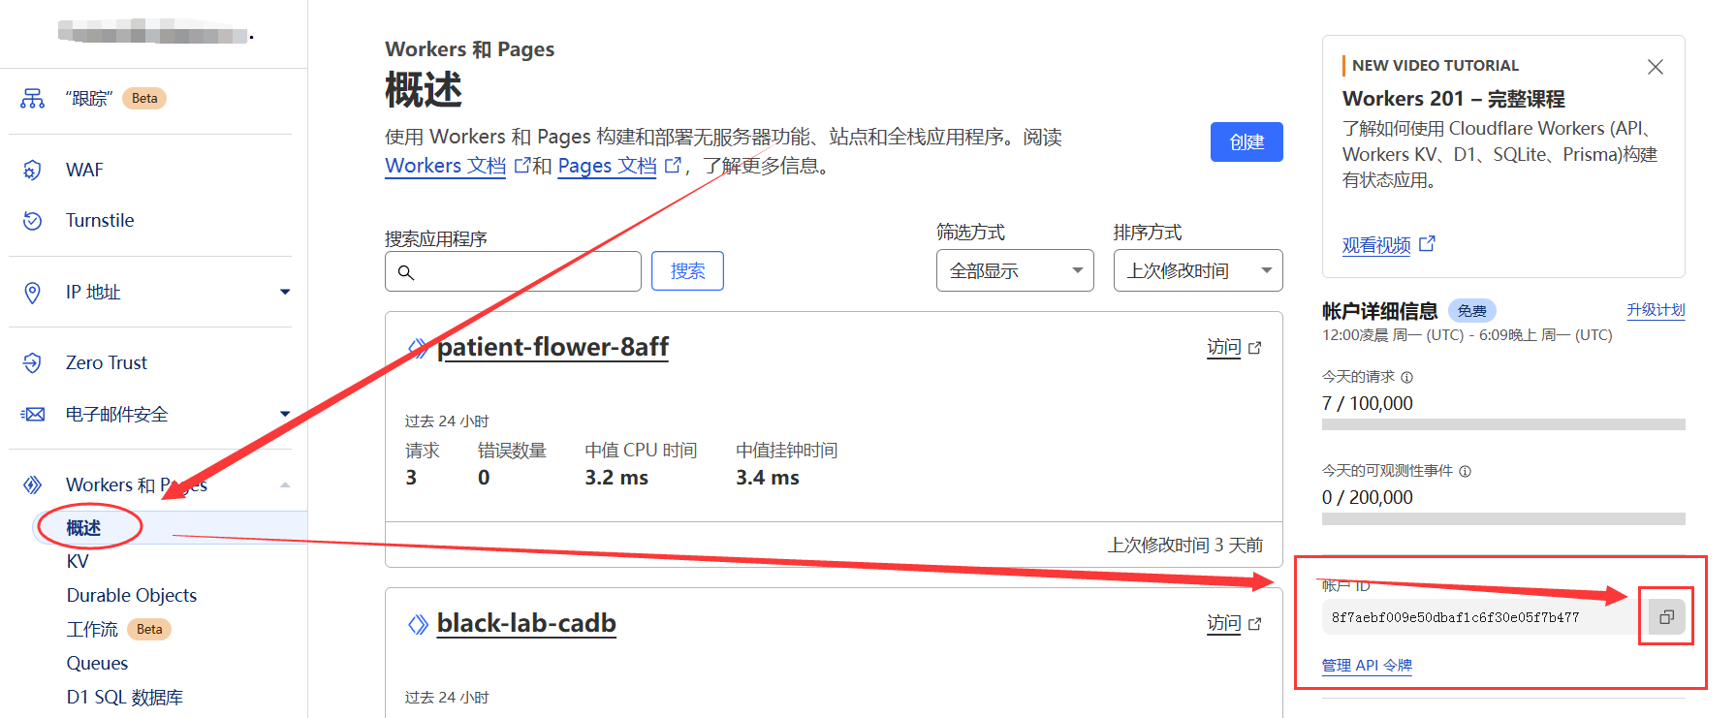The height and width of the screenshot is (718, 1736).
Task: Expand the IP 地址 sidebar menu
Action: tap(284, 292)
